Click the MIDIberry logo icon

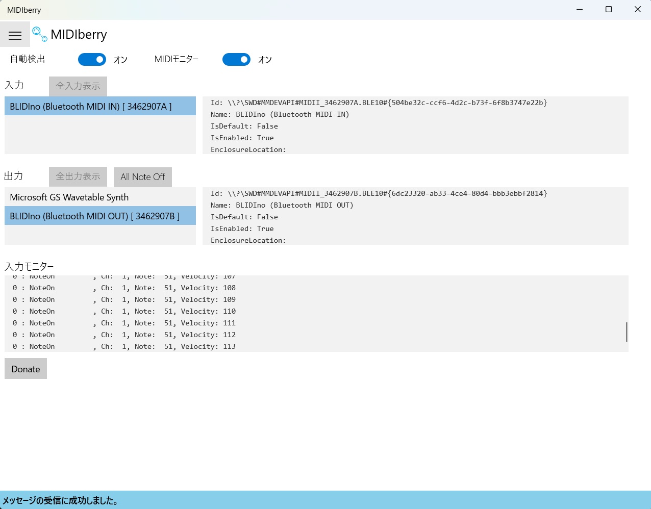pyautogui.click(x=40, y=34)
